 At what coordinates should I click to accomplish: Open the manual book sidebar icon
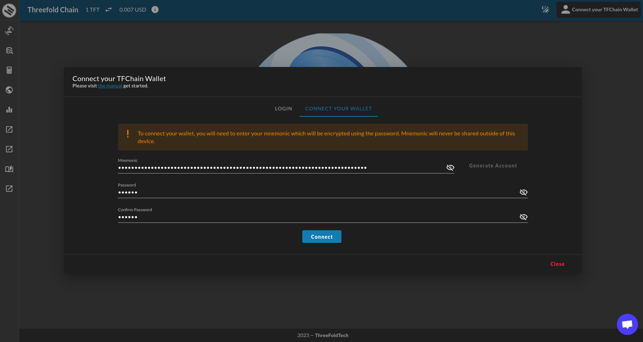(9, 169)
